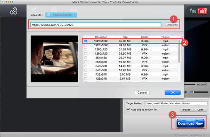Open the target folder
The image size is (210, 137).
coord(200,110)
